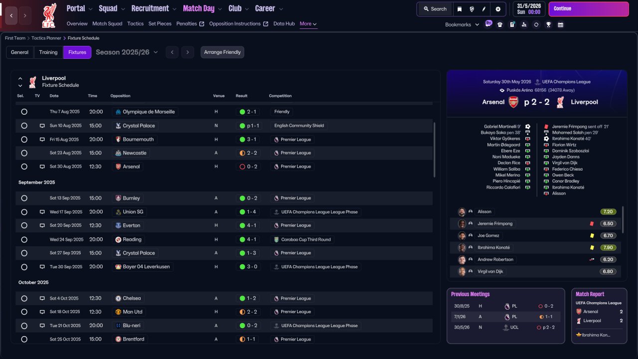The width and height of the screenshot is (638, 359).
Task: Click the Arsenal crest in the match summary
Action: (x=513, y=102)
